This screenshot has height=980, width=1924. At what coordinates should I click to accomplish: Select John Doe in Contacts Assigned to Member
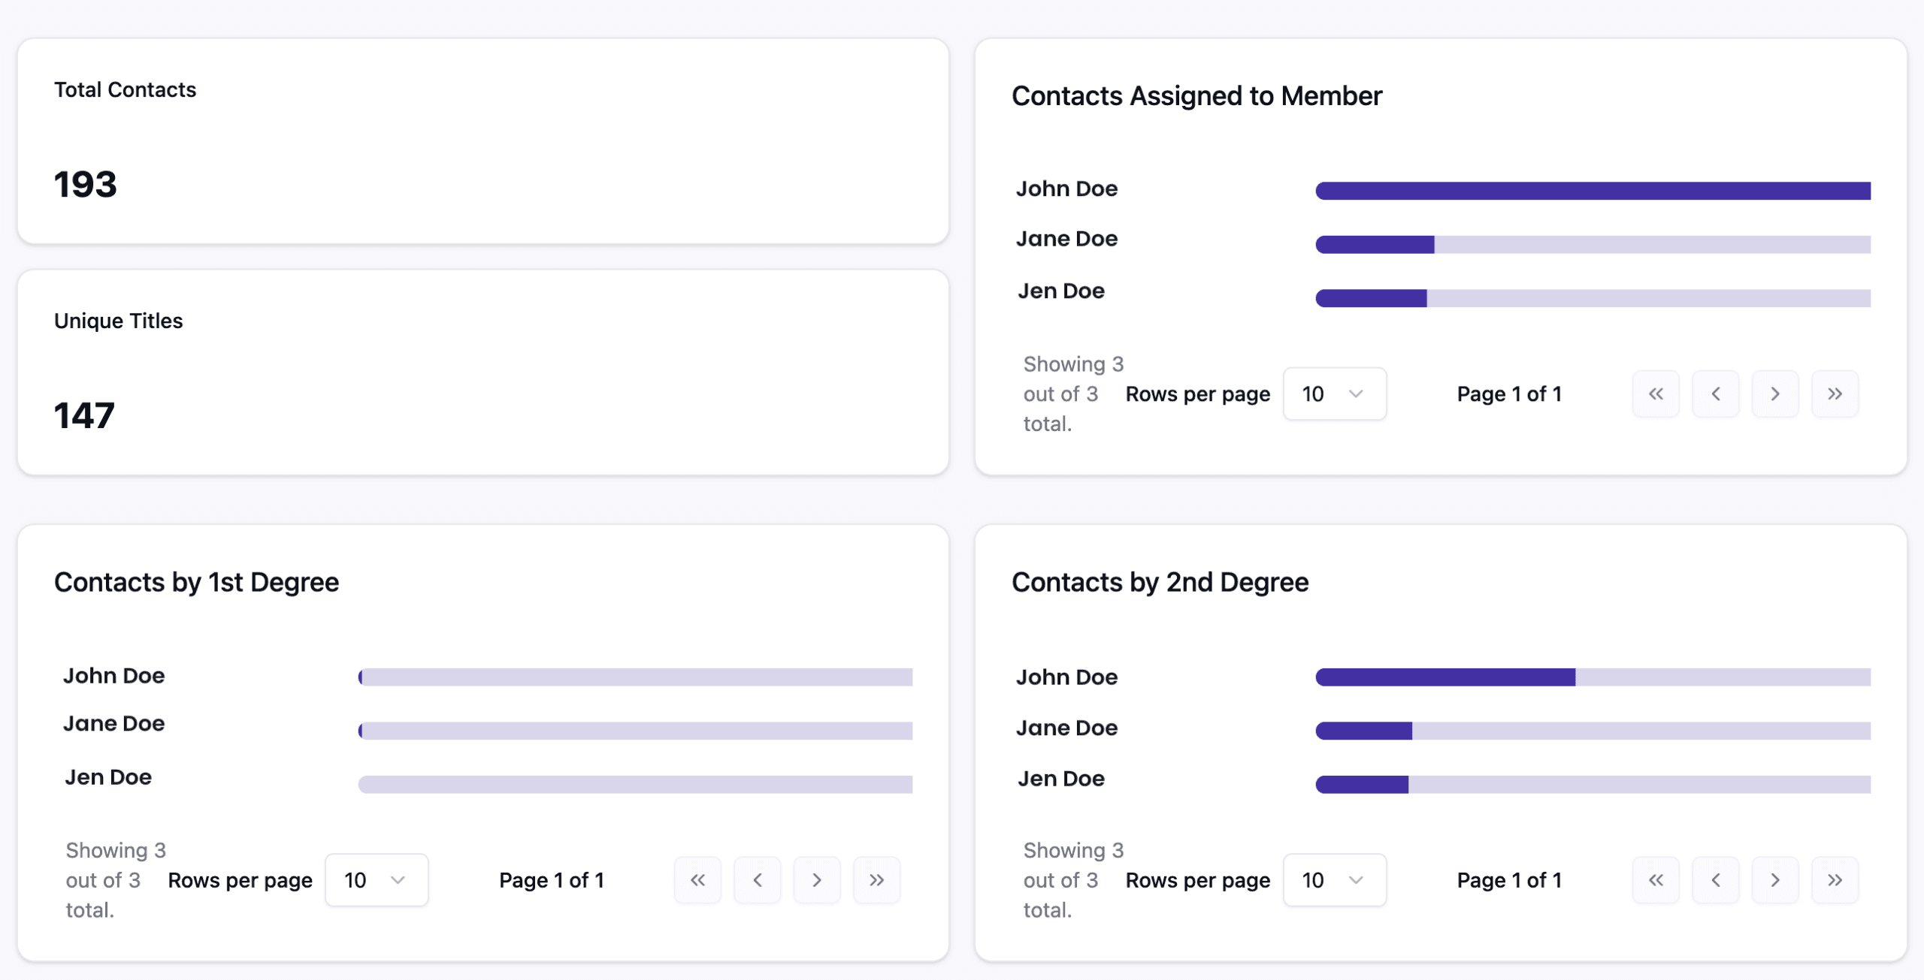click(1066, 188)
